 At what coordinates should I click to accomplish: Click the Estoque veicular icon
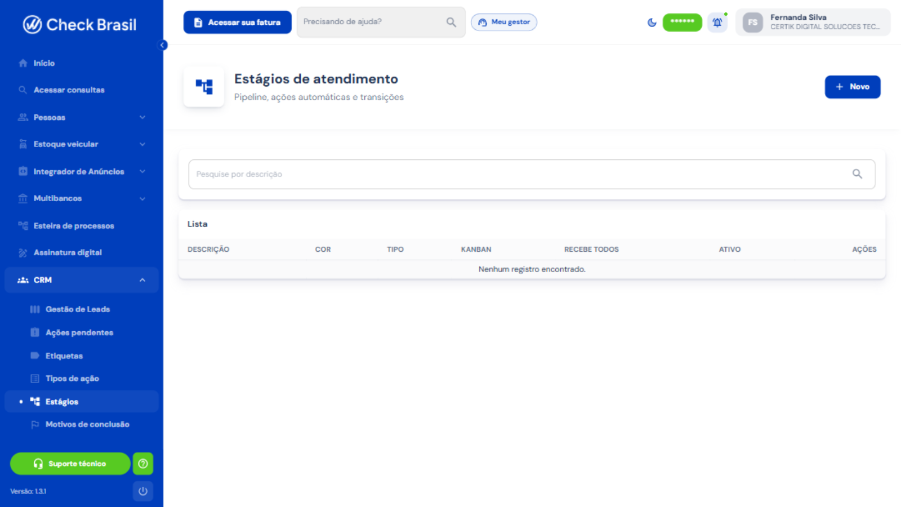(23, 144)
